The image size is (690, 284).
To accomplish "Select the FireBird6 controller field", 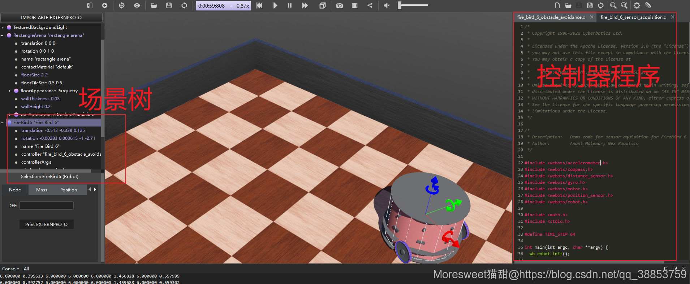I will coord(61,154).
